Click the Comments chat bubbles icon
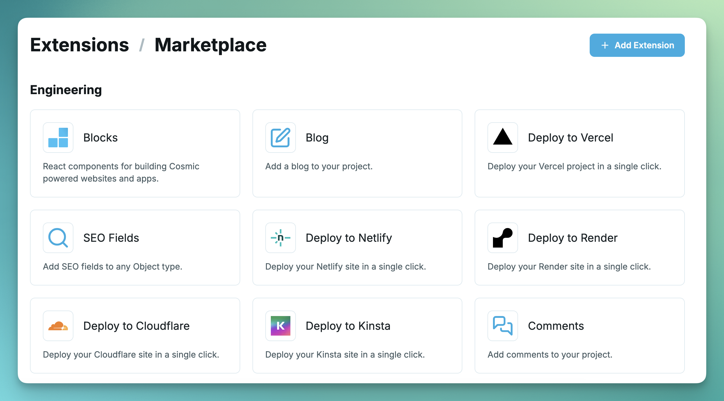This screenshot has width=724, height=401. pyautogui.click(x=502, y=326)
